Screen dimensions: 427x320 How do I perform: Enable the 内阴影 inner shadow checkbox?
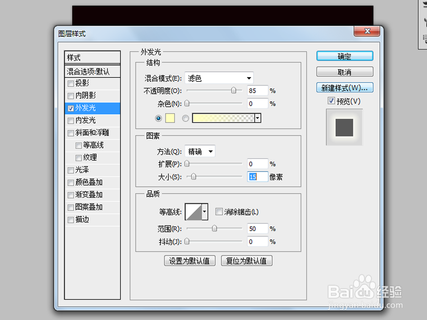tap(71, 96)
